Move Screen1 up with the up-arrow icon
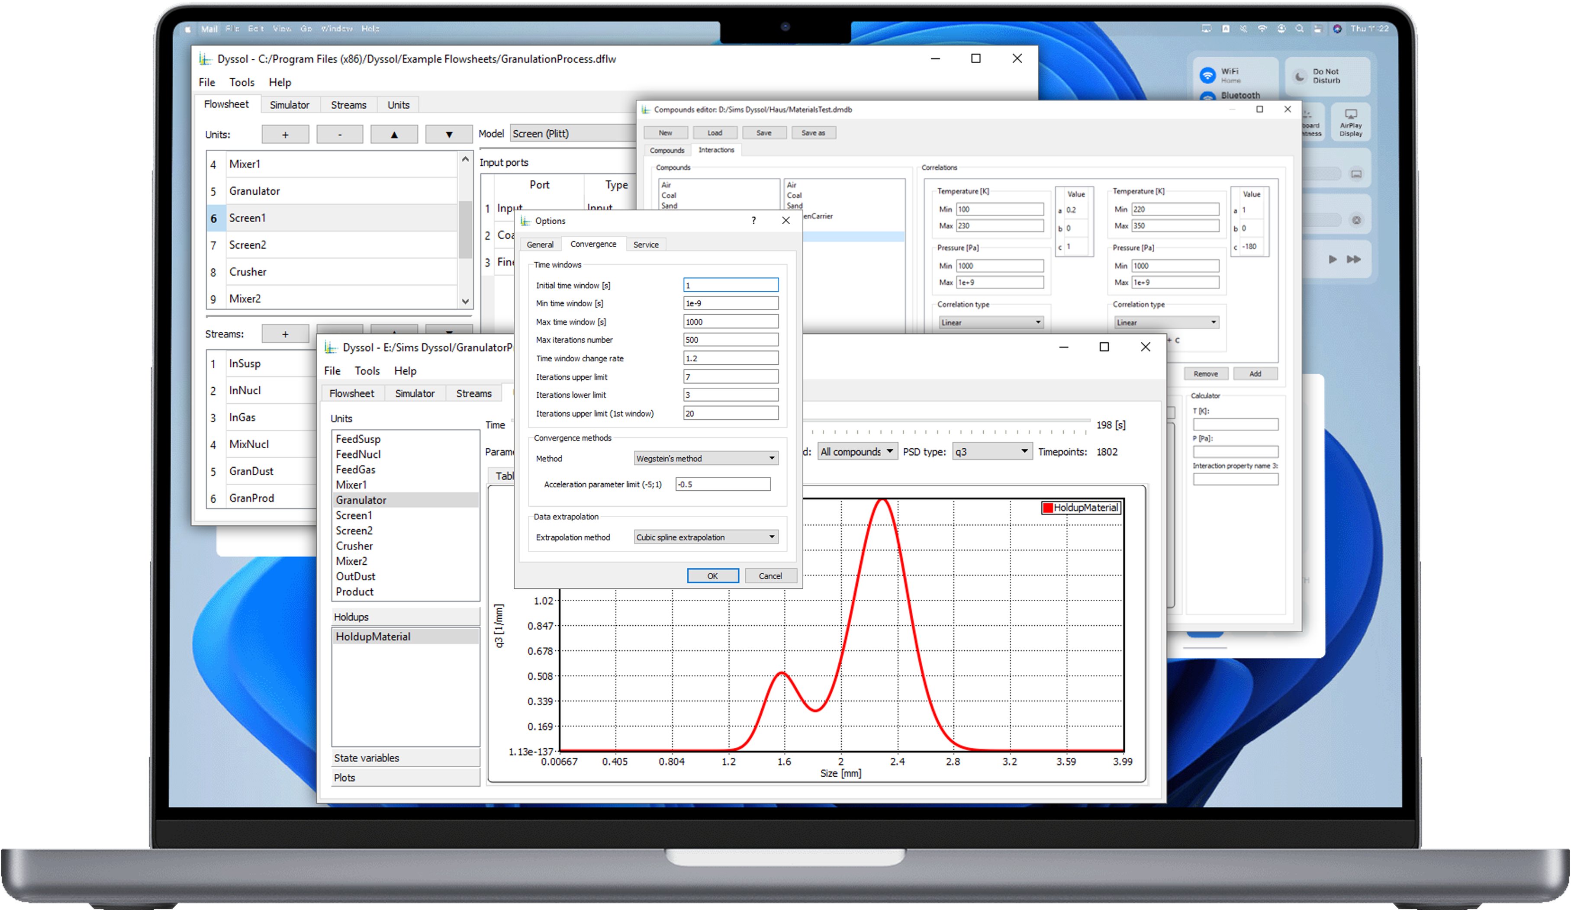The height and width of the screenshot is (910, 1571). [394, 134]
